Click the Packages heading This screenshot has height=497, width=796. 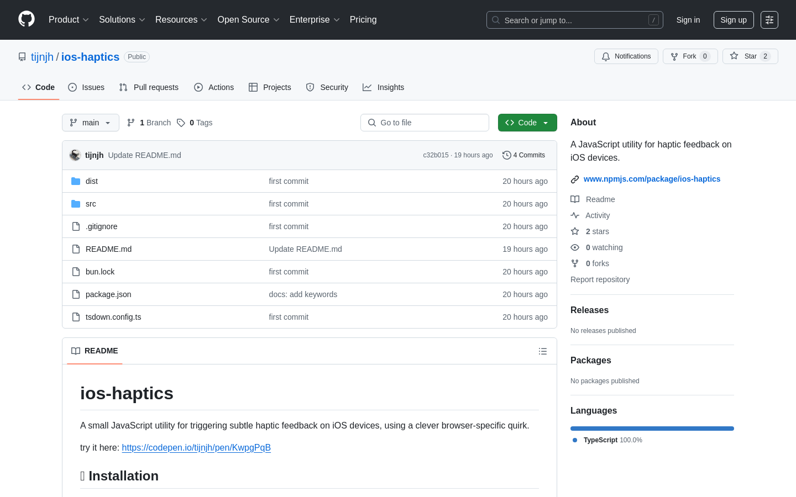(590, 361)
